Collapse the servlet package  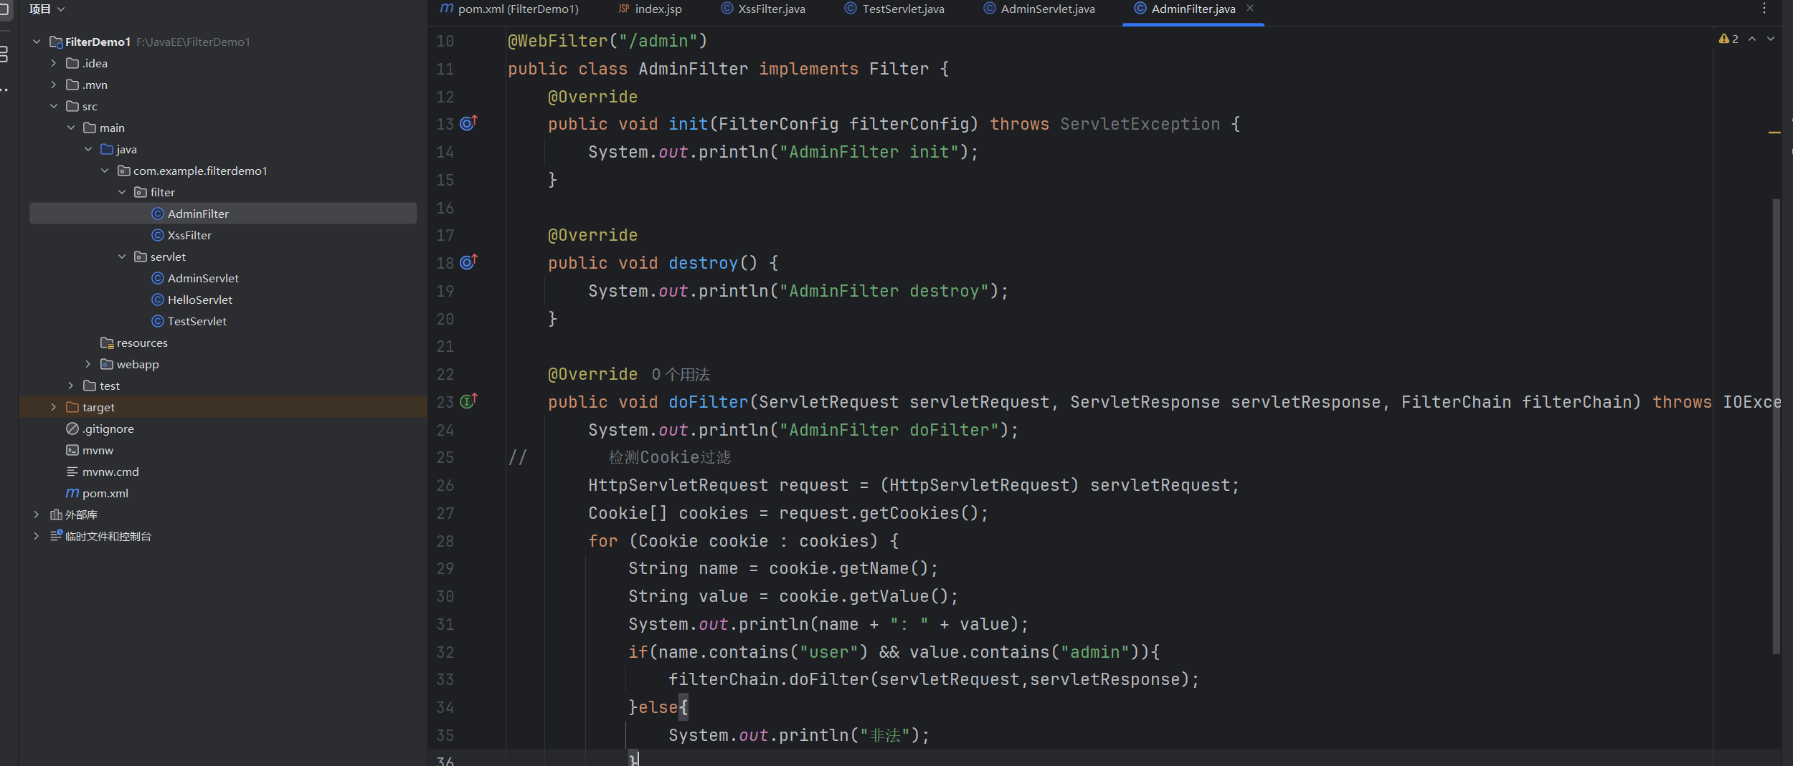pyautogui.click(x=122, y=257)
